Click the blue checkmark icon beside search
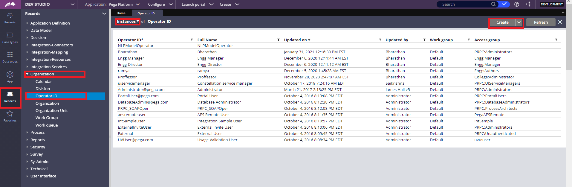This screenshot has height=187, width=572. coord(504,4)
